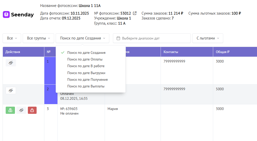257x141 pixels.
Task: Open the "С льготами" dropdown
Action: point(208,38)
